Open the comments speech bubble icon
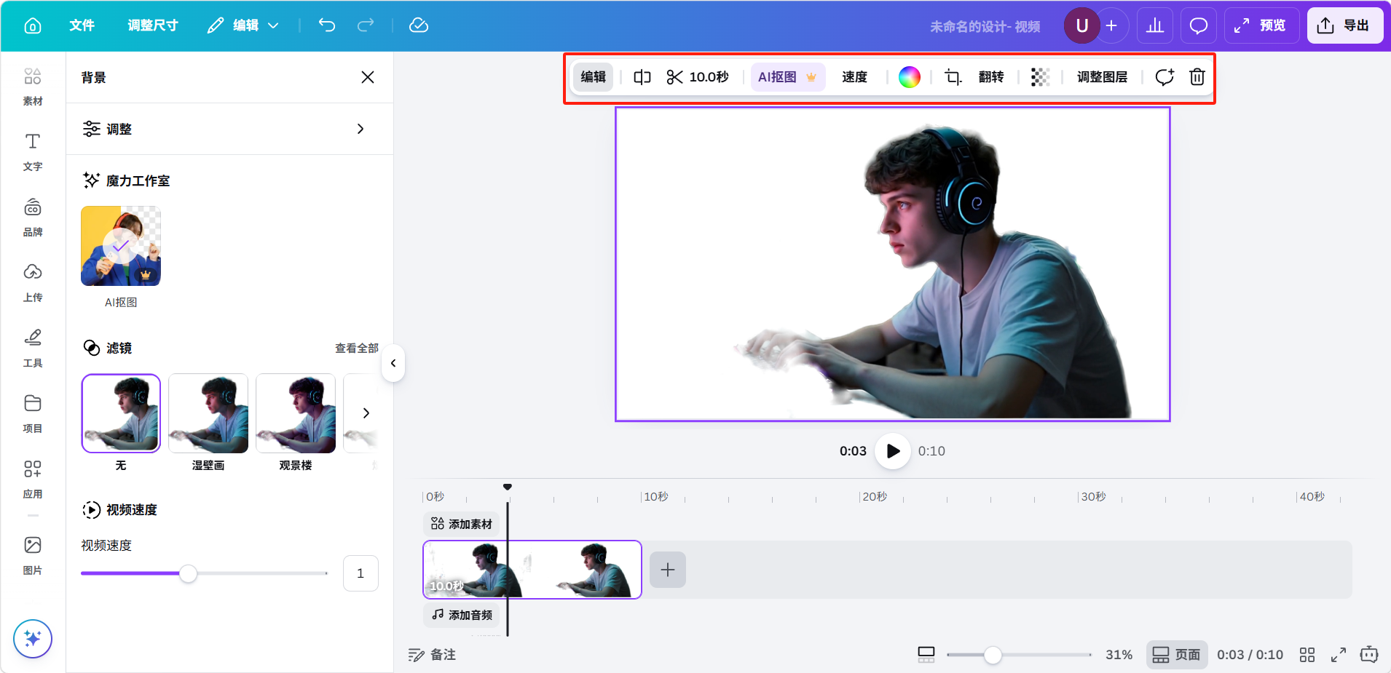This screenshot has height=673, width=1391. coord(1198,25)
